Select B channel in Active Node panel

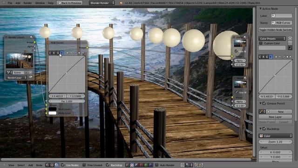(271, 57)
